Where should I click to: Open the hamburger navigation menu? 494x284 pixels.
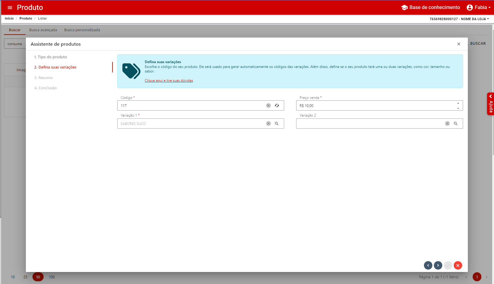click(10, 8)
